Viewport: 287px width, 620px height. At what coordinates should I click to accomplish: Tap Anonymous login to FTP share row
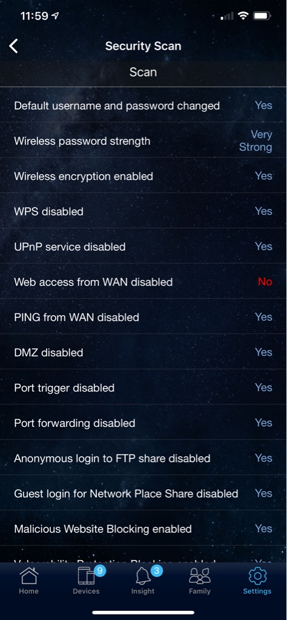[x=143, y=458]
